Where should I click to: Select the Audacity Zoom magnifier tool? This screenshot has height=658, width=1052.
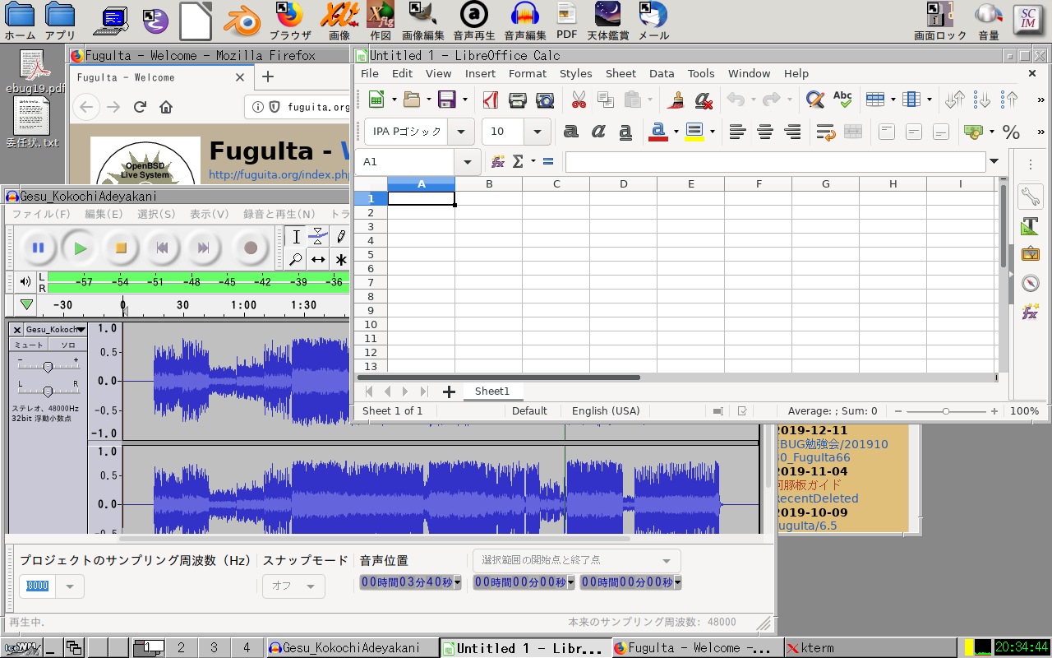pyautogui.click(x=296, y=259)
